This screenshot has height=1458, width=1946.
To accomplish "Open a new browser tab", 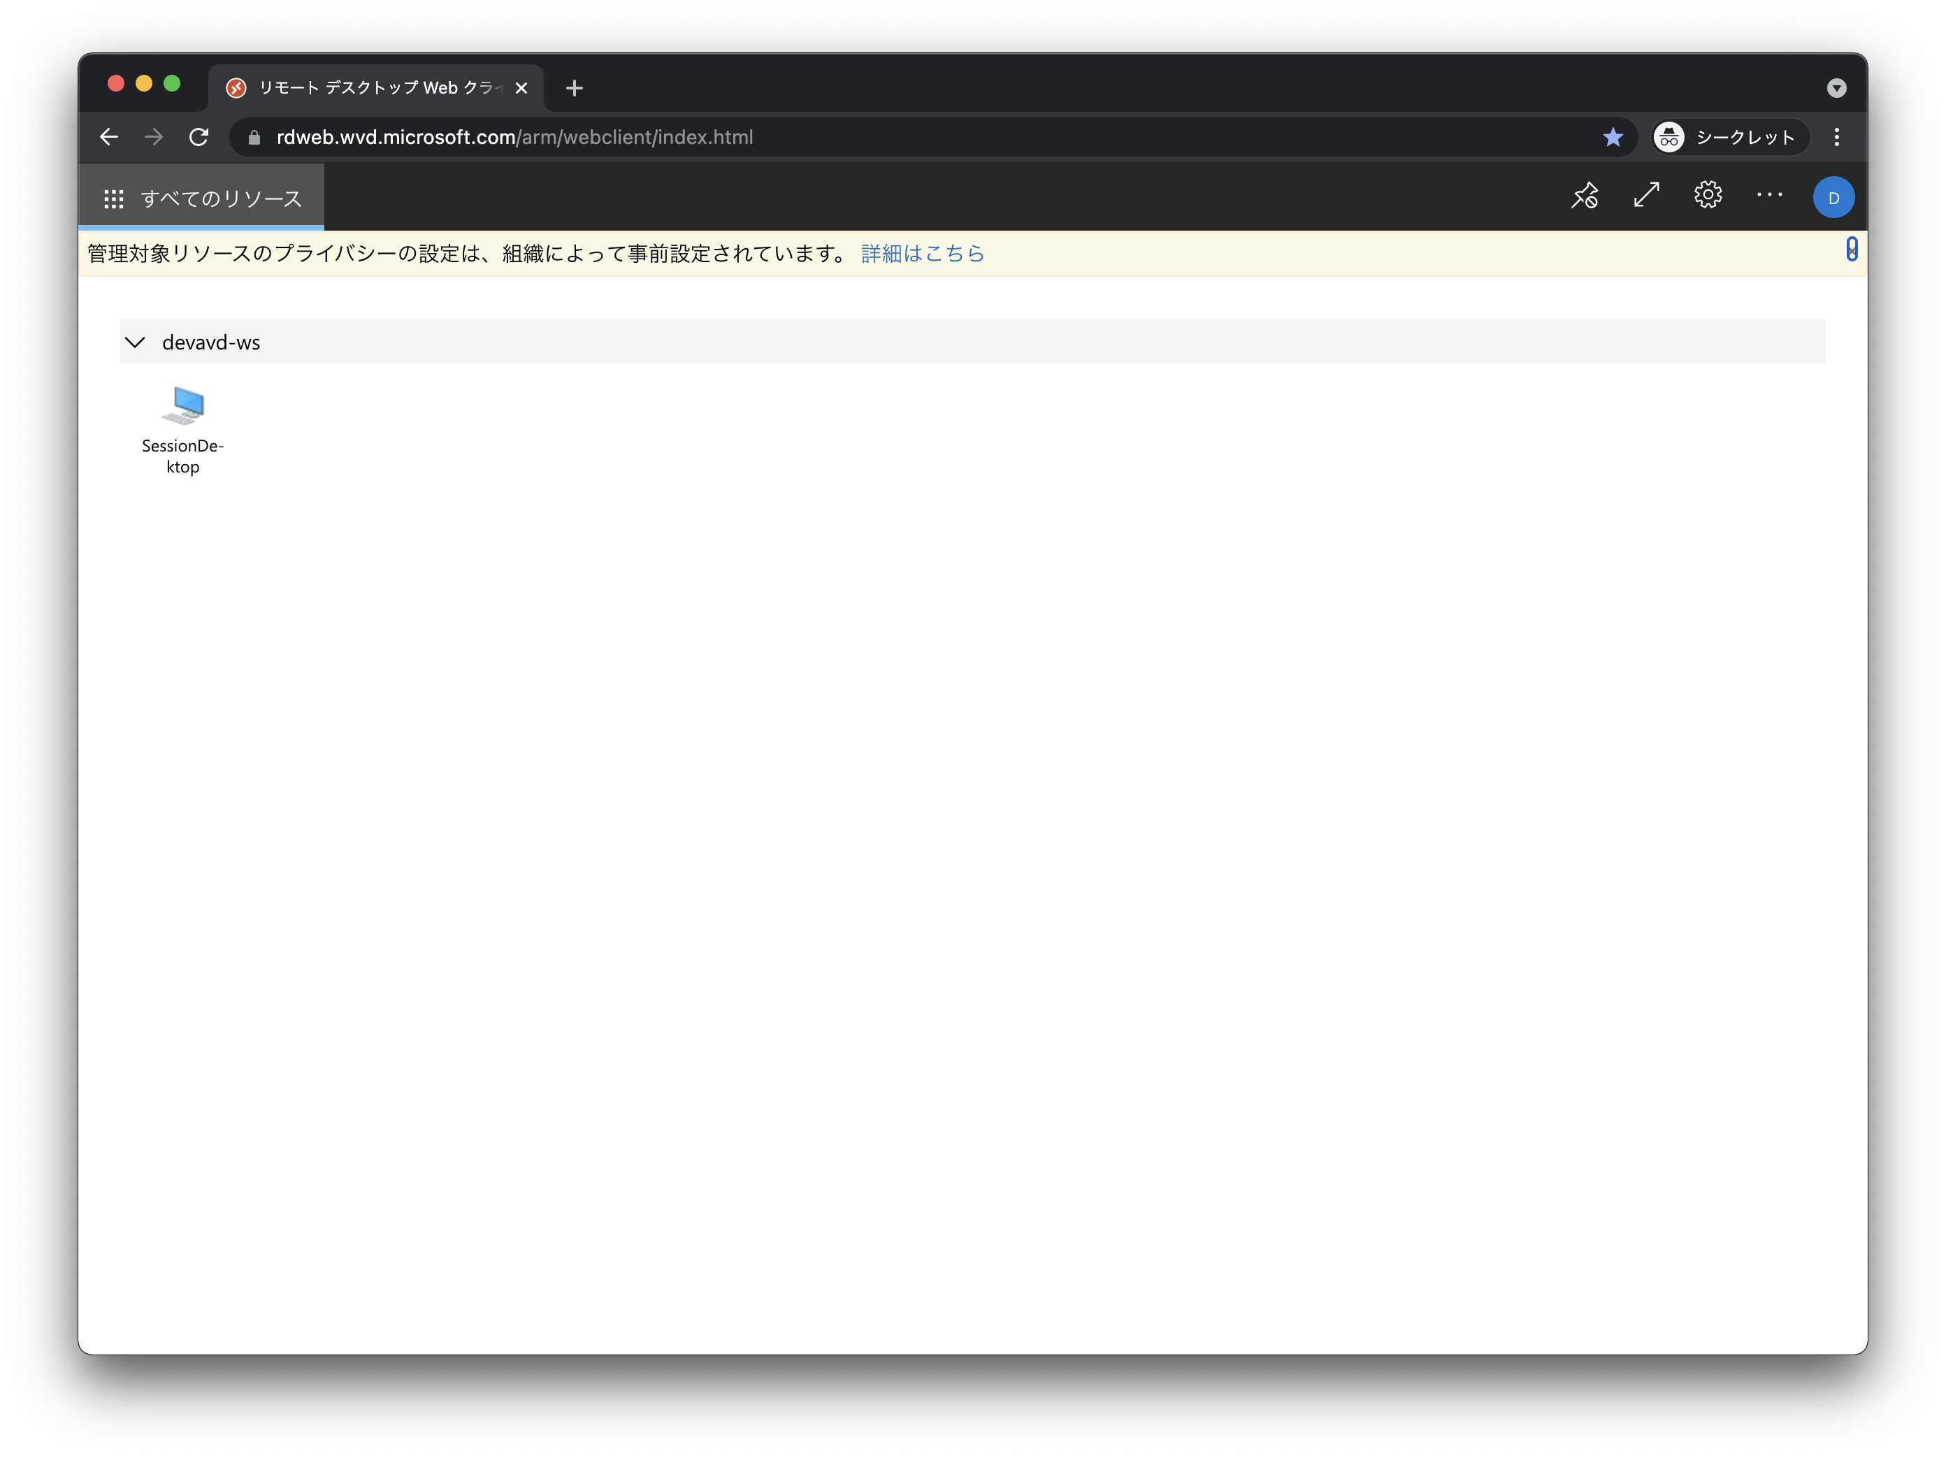I will [x=575, y=88].
